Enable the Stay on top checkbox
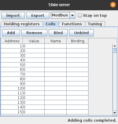The height and width of the screenshot is (124, 118). (80, 16)
